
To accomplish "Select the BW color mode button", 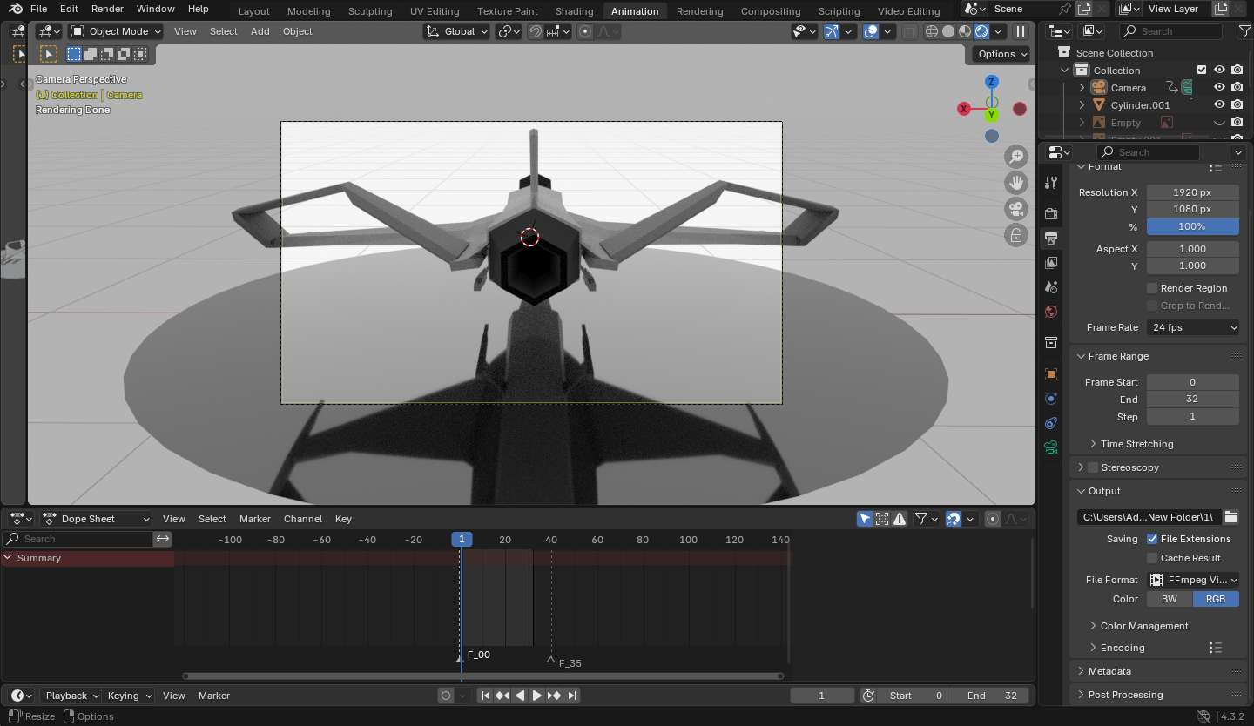I will pos(1170,599).
